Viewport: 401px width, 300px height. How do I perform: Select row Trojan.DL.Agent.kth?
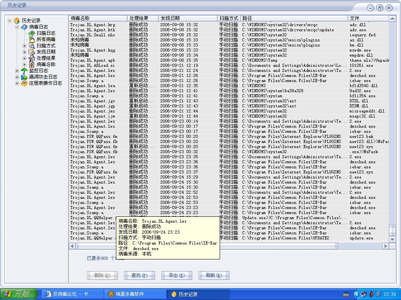[229, 30]
